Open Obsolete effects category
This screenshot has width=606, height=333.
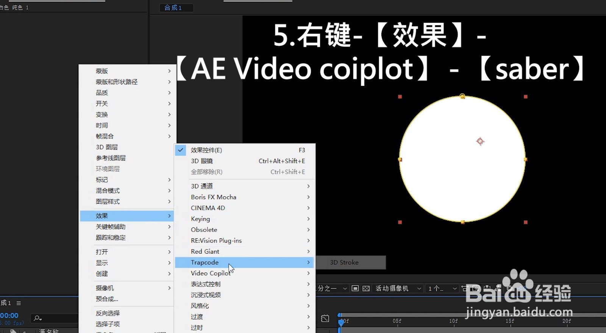point(245,230)
